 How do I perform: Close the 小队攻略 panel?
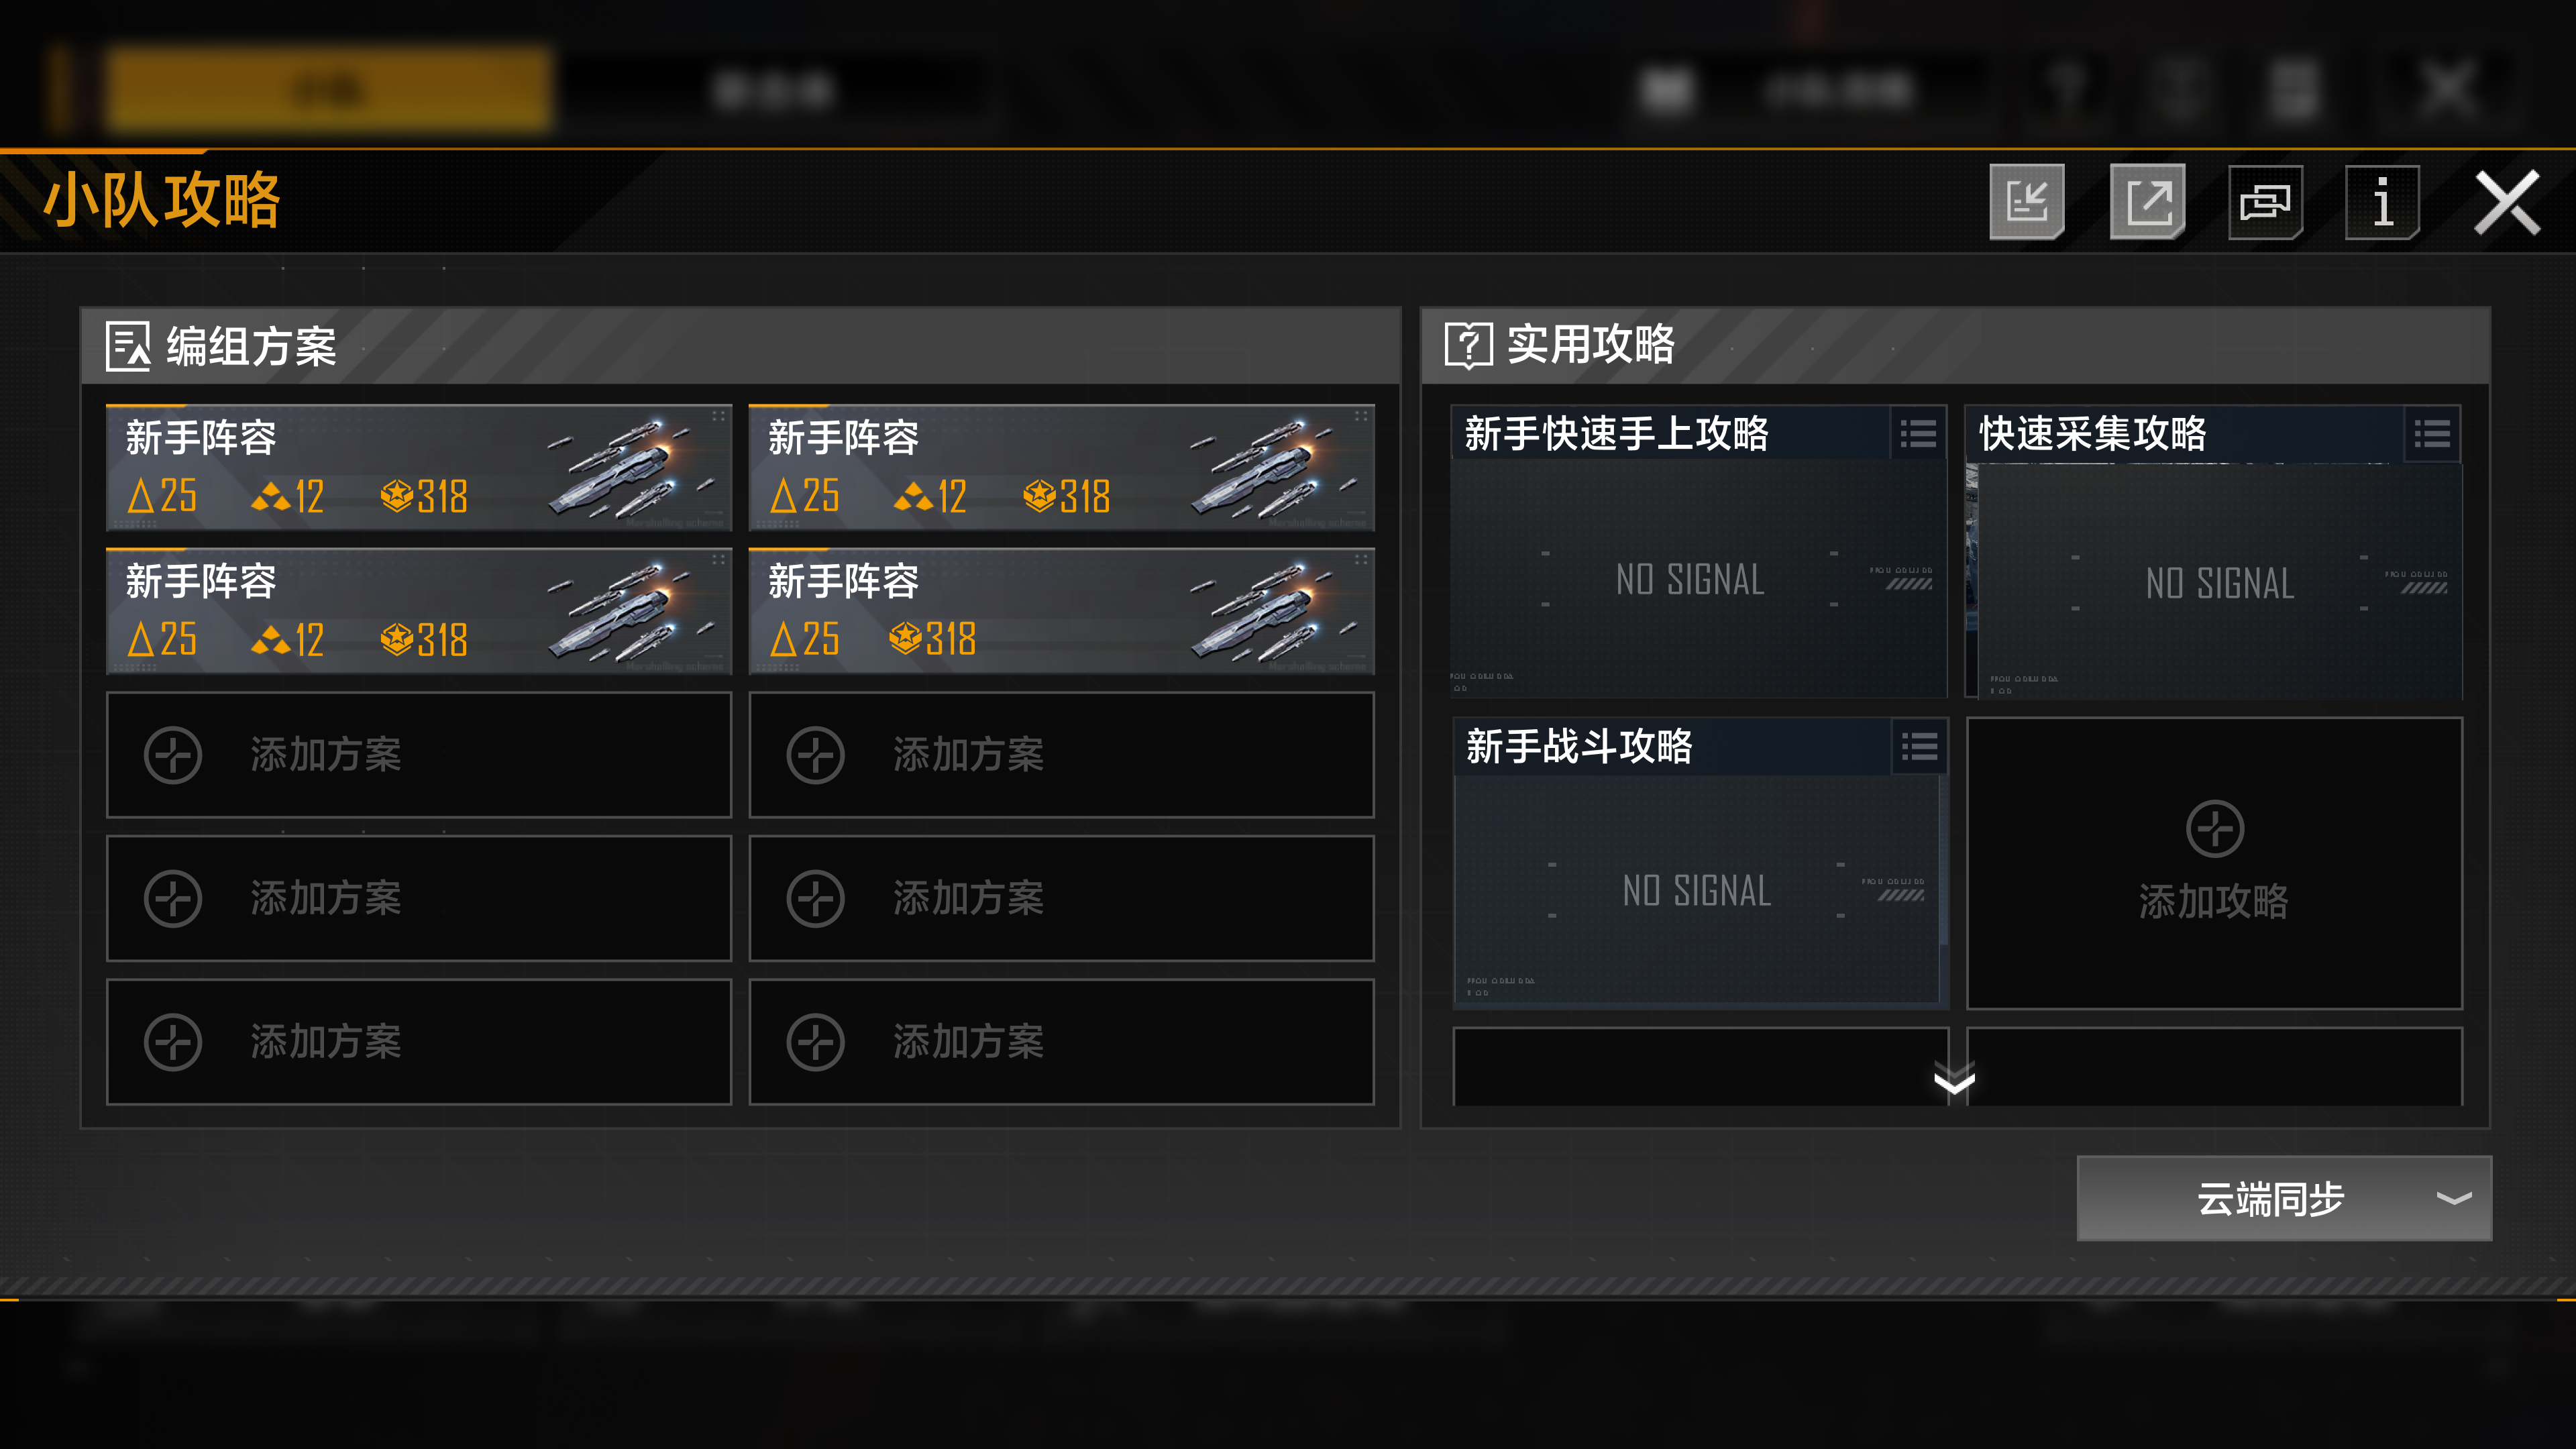click(x=2506, y=202)
